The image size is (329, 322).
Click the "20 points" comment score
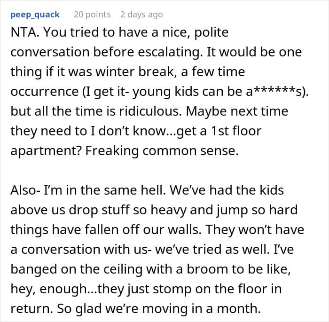(92, 15)
